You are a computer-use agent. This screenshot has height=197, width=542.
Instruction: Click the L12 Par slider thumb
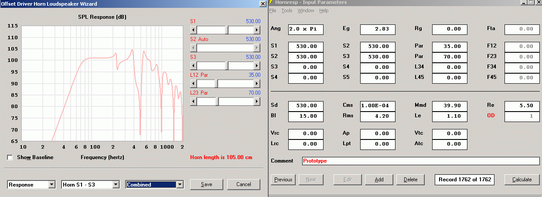(217, 84)
